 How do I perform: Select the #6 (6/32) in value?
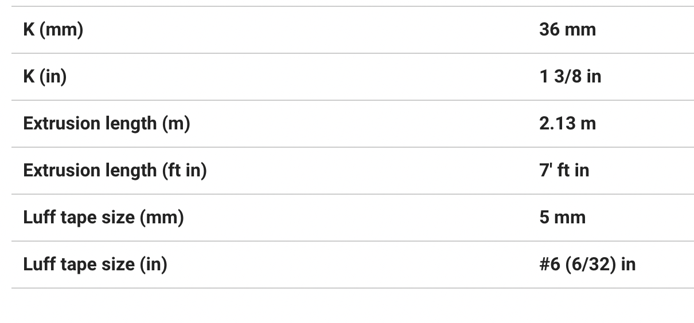(587, 265)
